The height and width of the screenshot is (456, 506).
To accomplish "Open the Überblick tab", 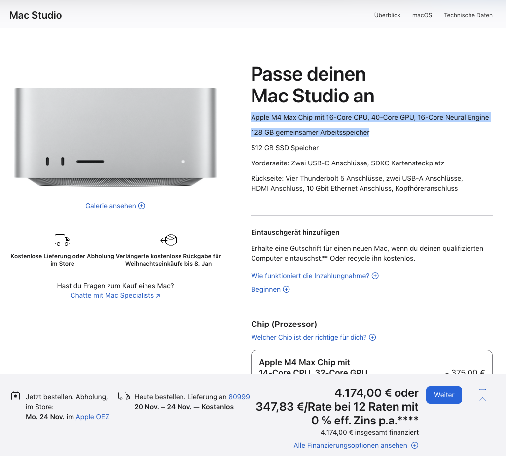I will click(387, 15).
